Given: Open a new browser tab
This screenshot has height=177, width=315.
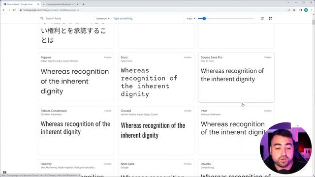Looking at the screenshot, I should 84,4.
